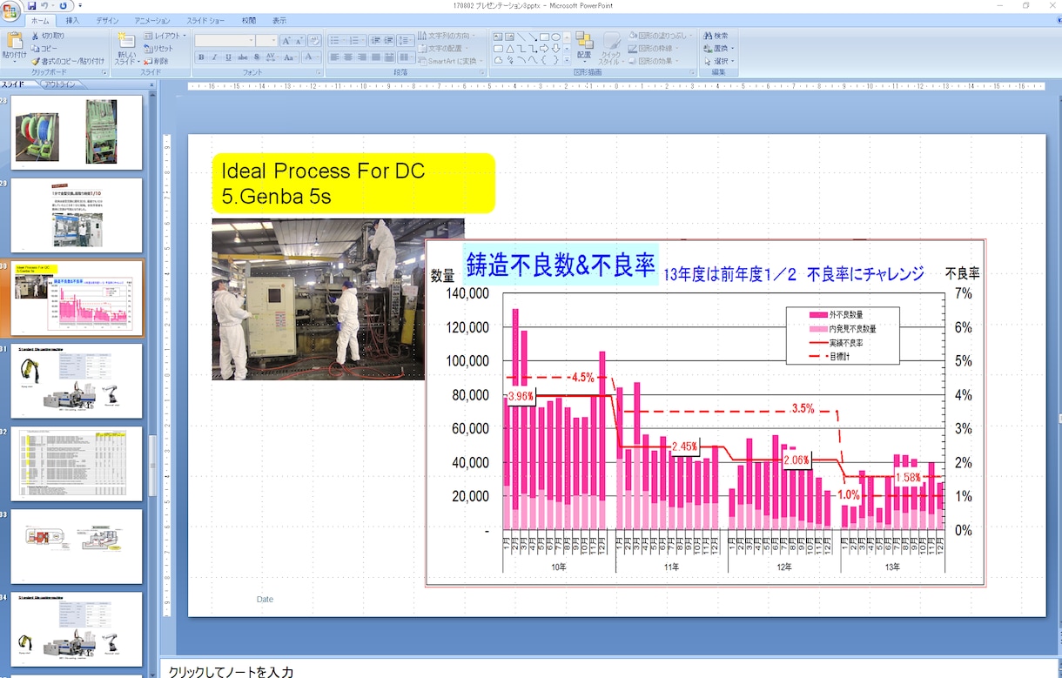Close the slide thumbnail pane
This screenshot has height=678, width=1062.
click(x=151, y=84)
